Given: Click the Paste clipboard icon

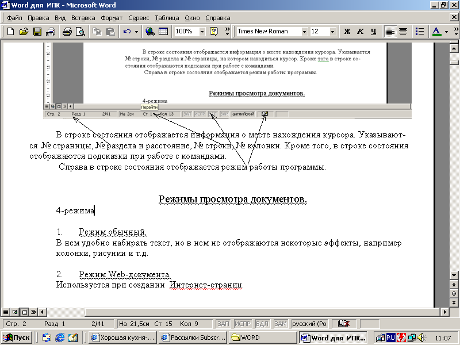Looking at the screenshot, I should coord(110,32).
